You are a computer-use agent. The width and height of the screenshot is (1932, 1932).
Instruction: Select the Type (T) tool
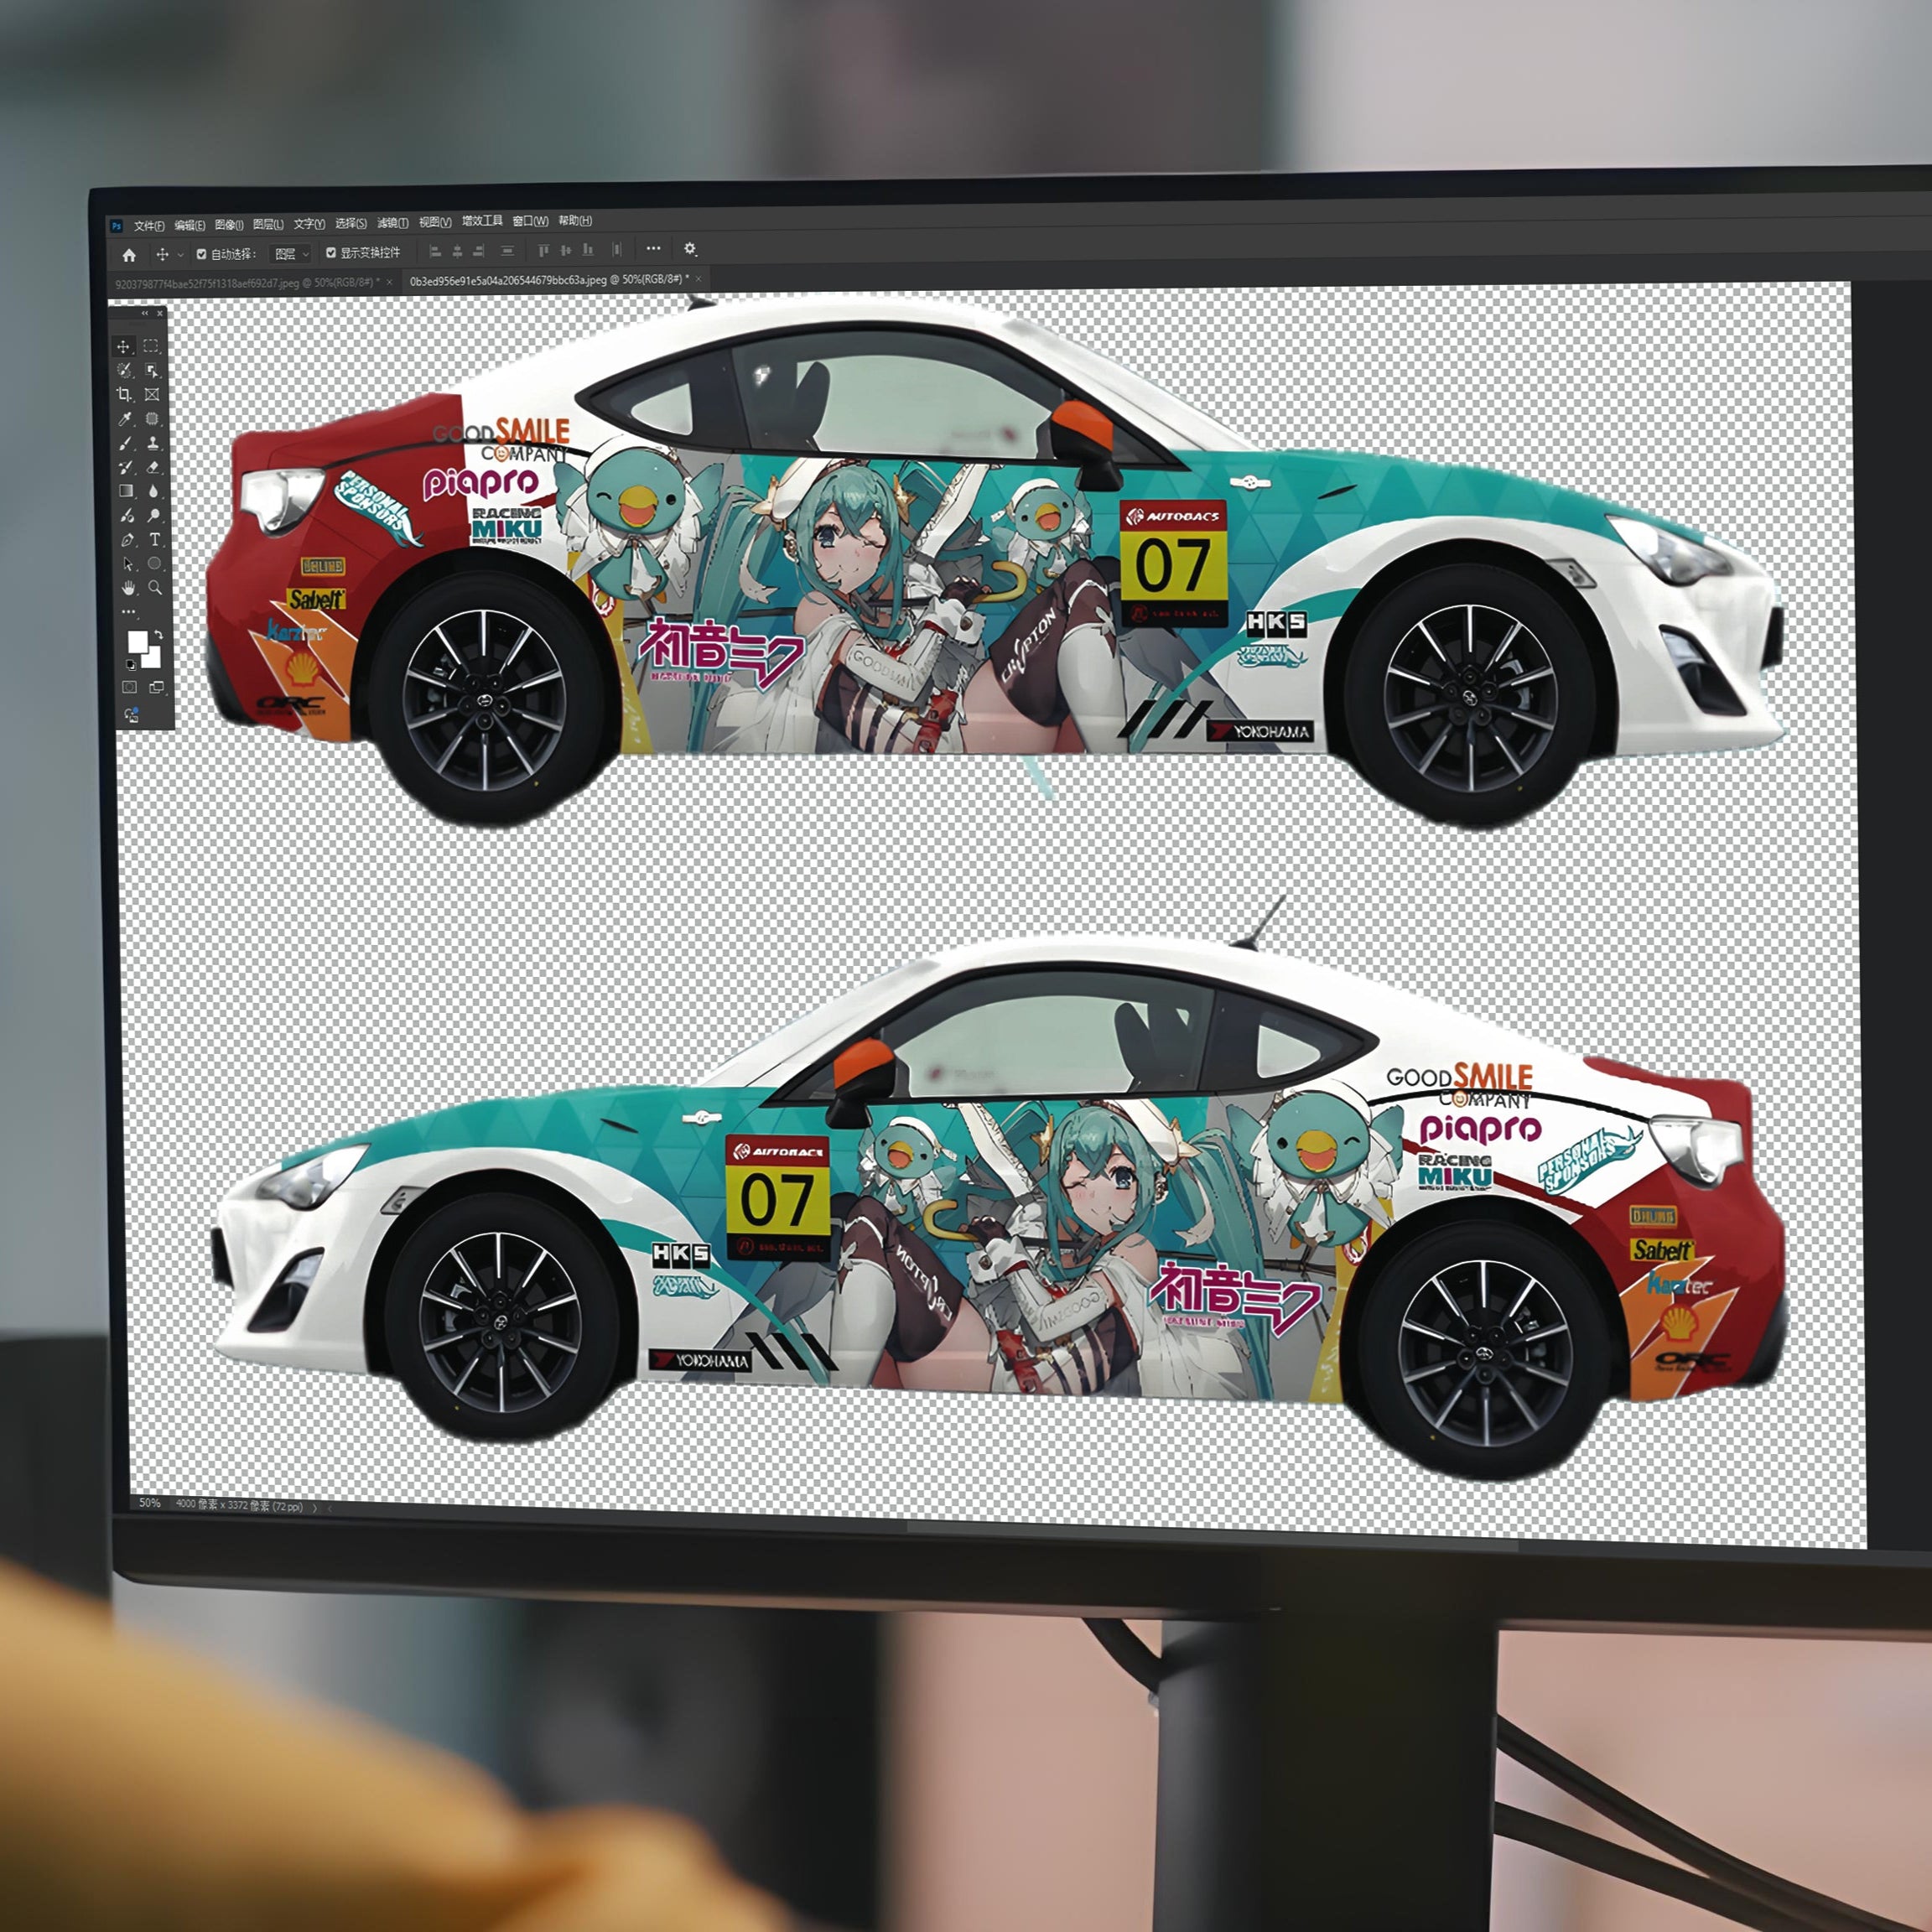(x=155, y=540)
